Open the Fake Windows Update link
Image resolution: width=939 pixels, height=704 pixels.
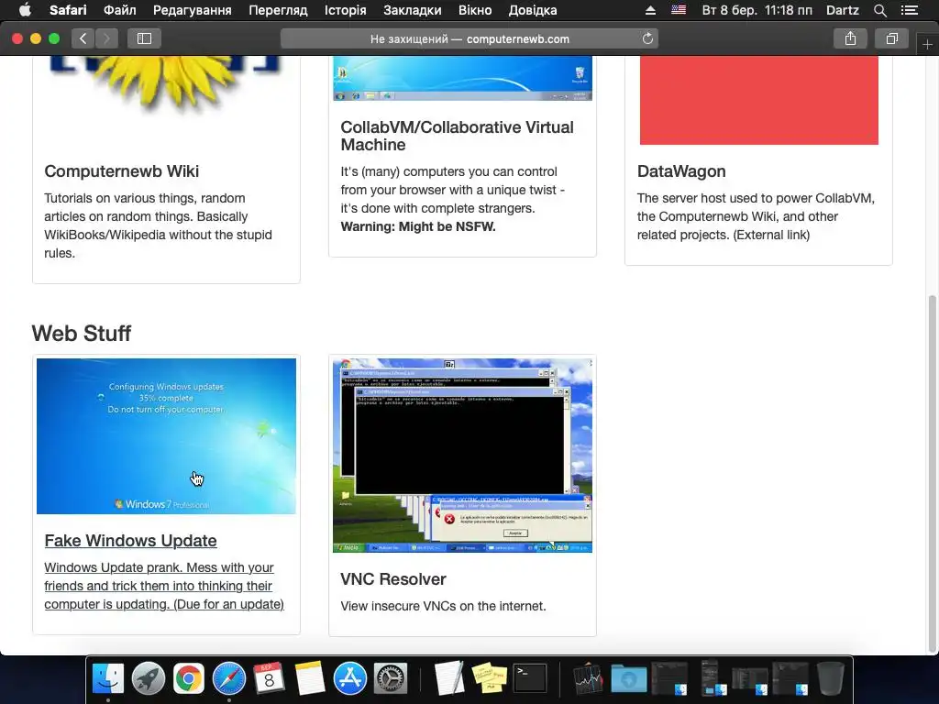tap(130, 541)
